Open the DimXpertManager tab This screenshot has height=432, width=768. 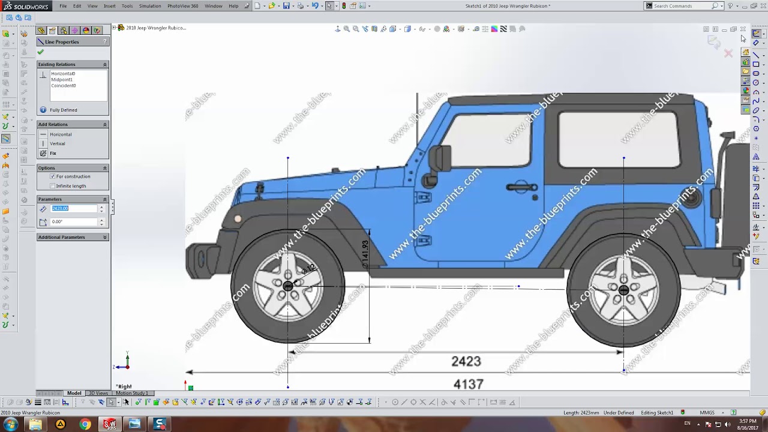74,30
